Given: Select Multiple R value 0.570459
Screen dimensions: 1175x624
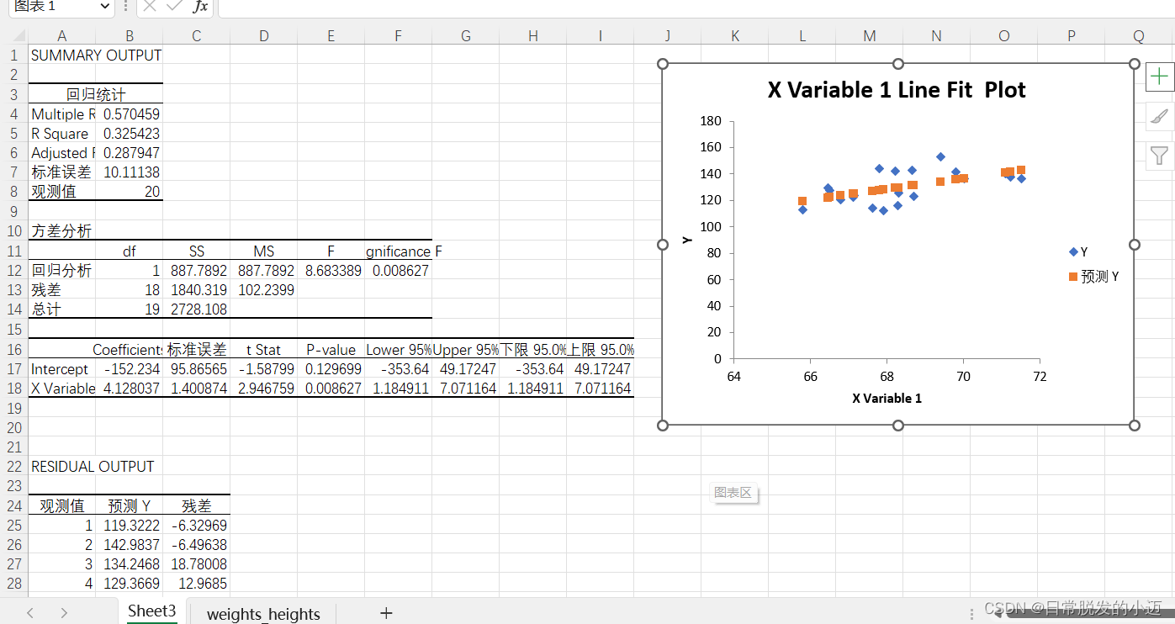Looking at the screenshot, I should click(x=129, y=114).
